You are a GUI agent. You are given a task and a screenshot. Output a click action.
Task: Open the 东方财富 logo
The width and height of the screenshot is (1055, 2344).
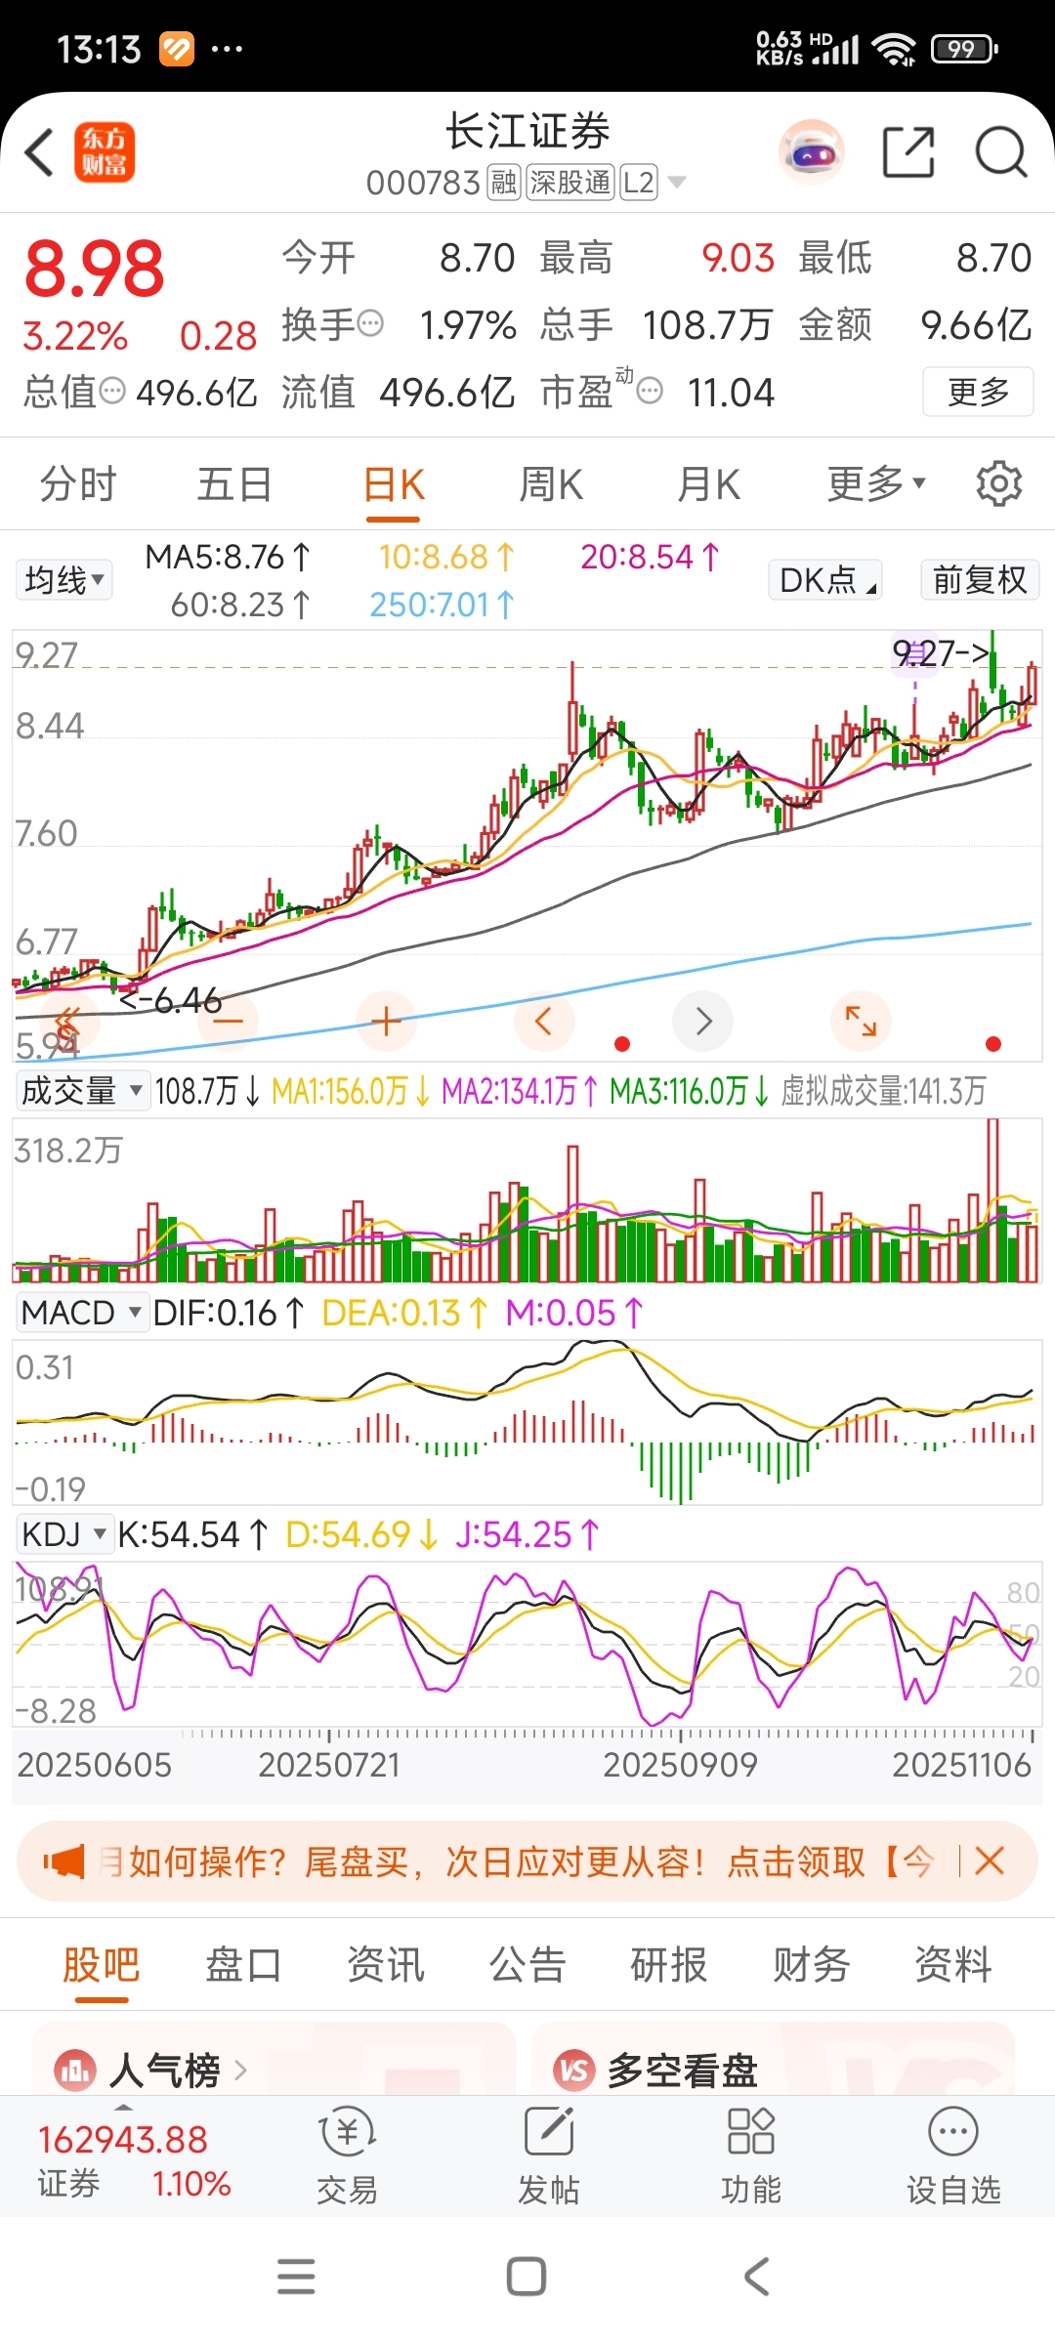pos(105,153)
